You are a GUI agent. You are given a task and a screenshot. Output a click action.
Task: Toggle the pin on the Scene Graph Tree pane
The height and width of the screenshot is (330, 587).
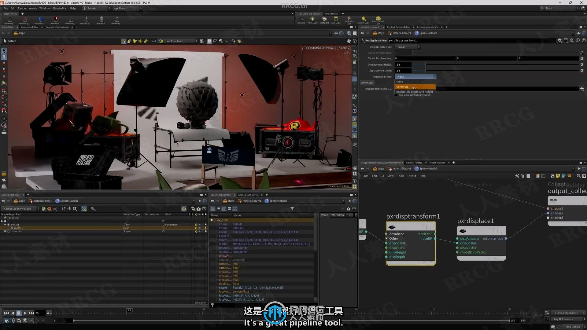click(x=199, y=201)
